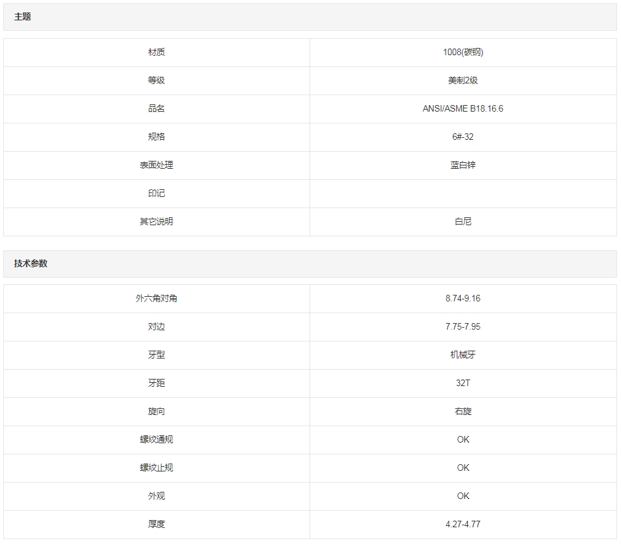The height and width of the screenshot is (545, 621).
Task: Click the 表面处理 label cell
Action: (x=156, y=165)
